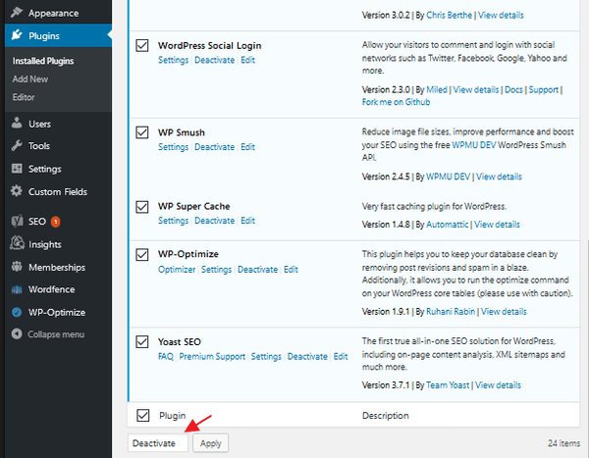Click the Yoast SEO sidebar icon
This screenshot has height=458, width=589.
pyautogui.click(x=17, y=221)
